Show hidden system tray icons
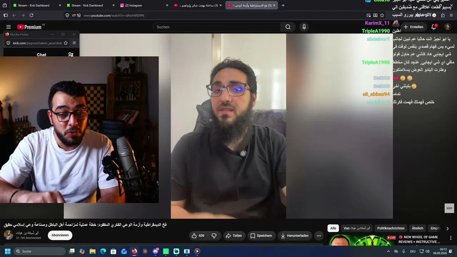457x257 pixels. click(388, 251)
